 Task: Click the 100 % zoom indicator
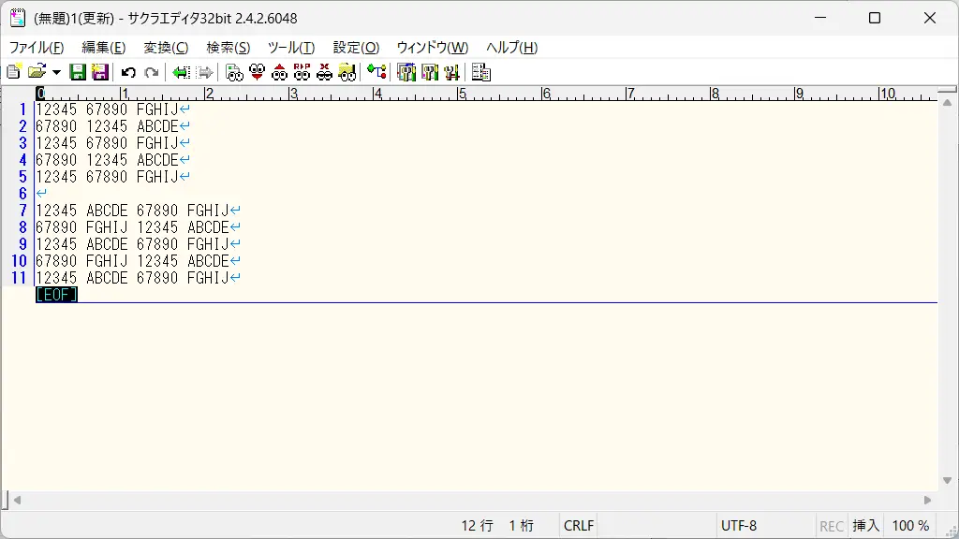tap(910, 526)
